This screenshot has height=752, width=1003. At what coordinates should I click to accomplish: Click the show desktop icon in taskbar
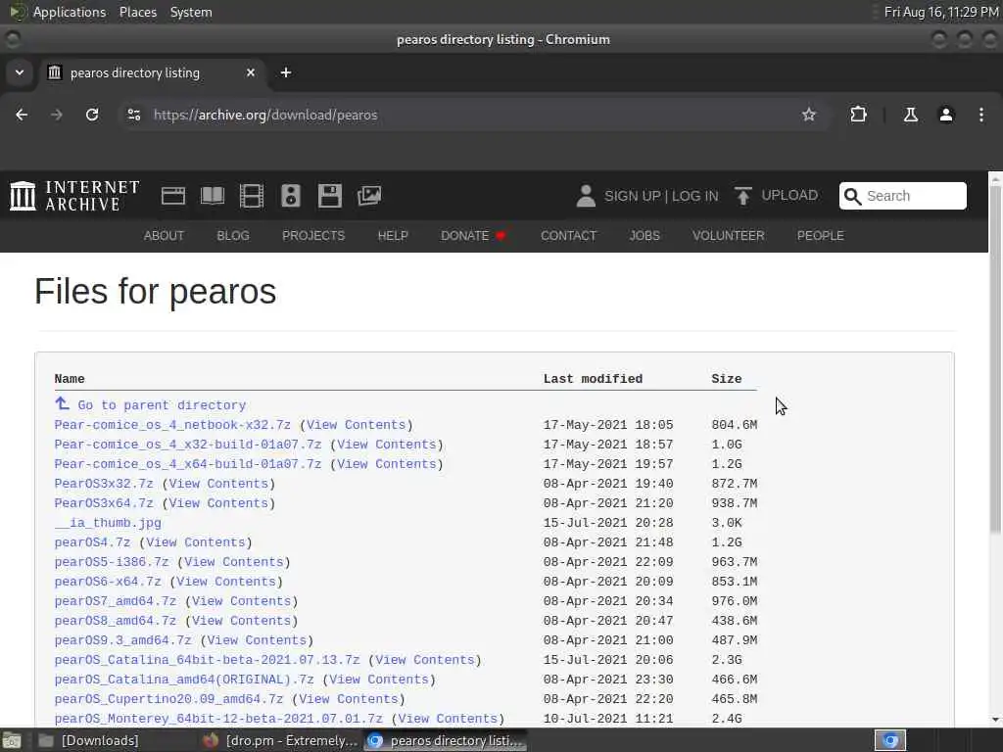point(12,740)
